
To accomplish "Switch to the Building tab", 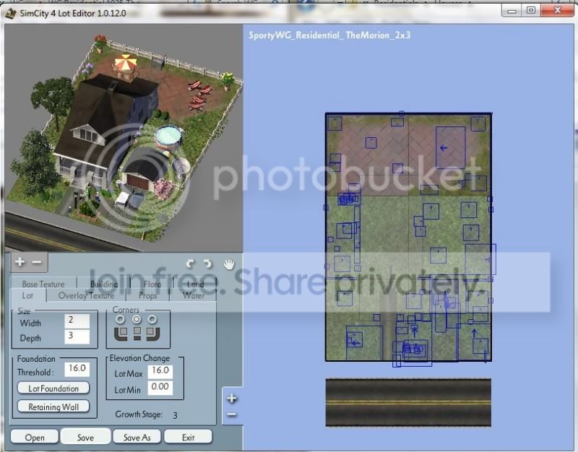I will 104,284.
